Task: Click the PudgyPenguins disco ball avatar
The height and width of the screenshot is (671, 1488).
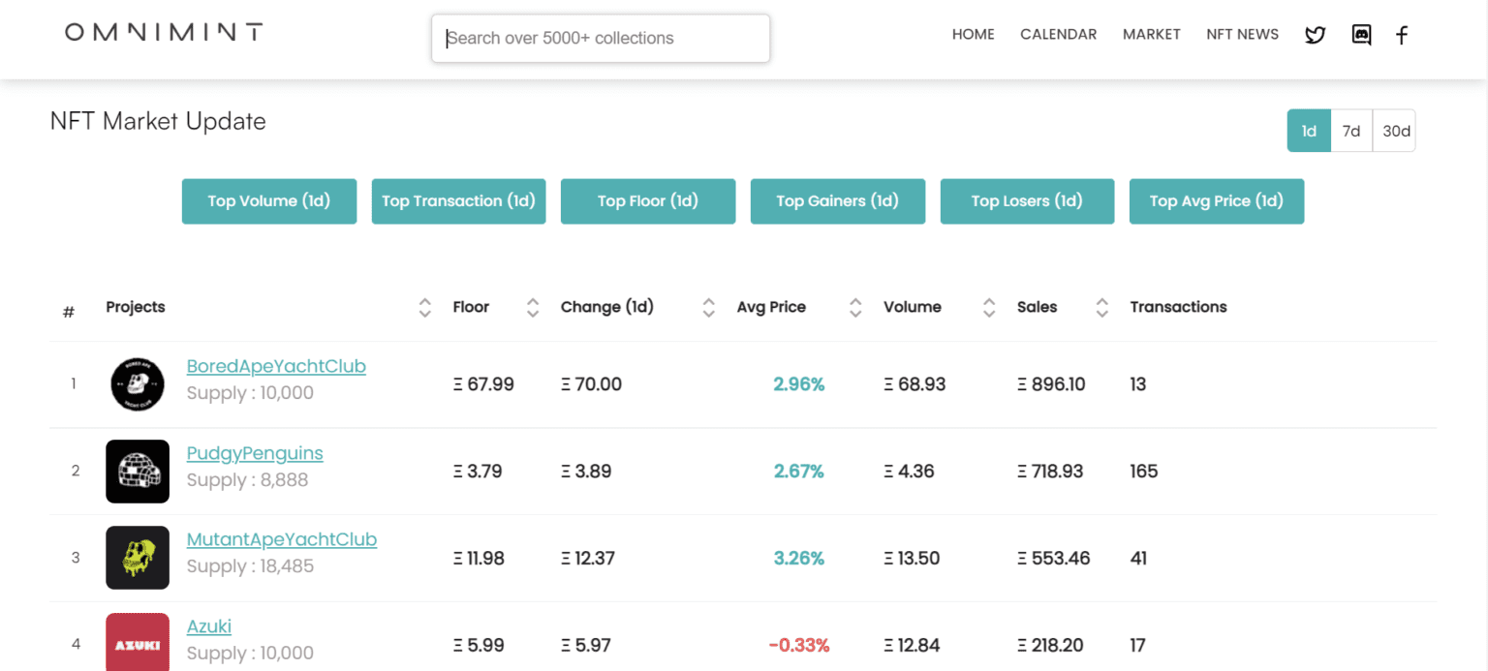Action: tap(138, 472)
